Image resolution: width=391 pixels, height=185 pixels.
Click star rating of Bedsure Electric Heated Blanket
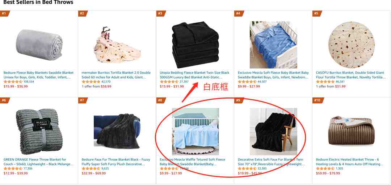325,169
